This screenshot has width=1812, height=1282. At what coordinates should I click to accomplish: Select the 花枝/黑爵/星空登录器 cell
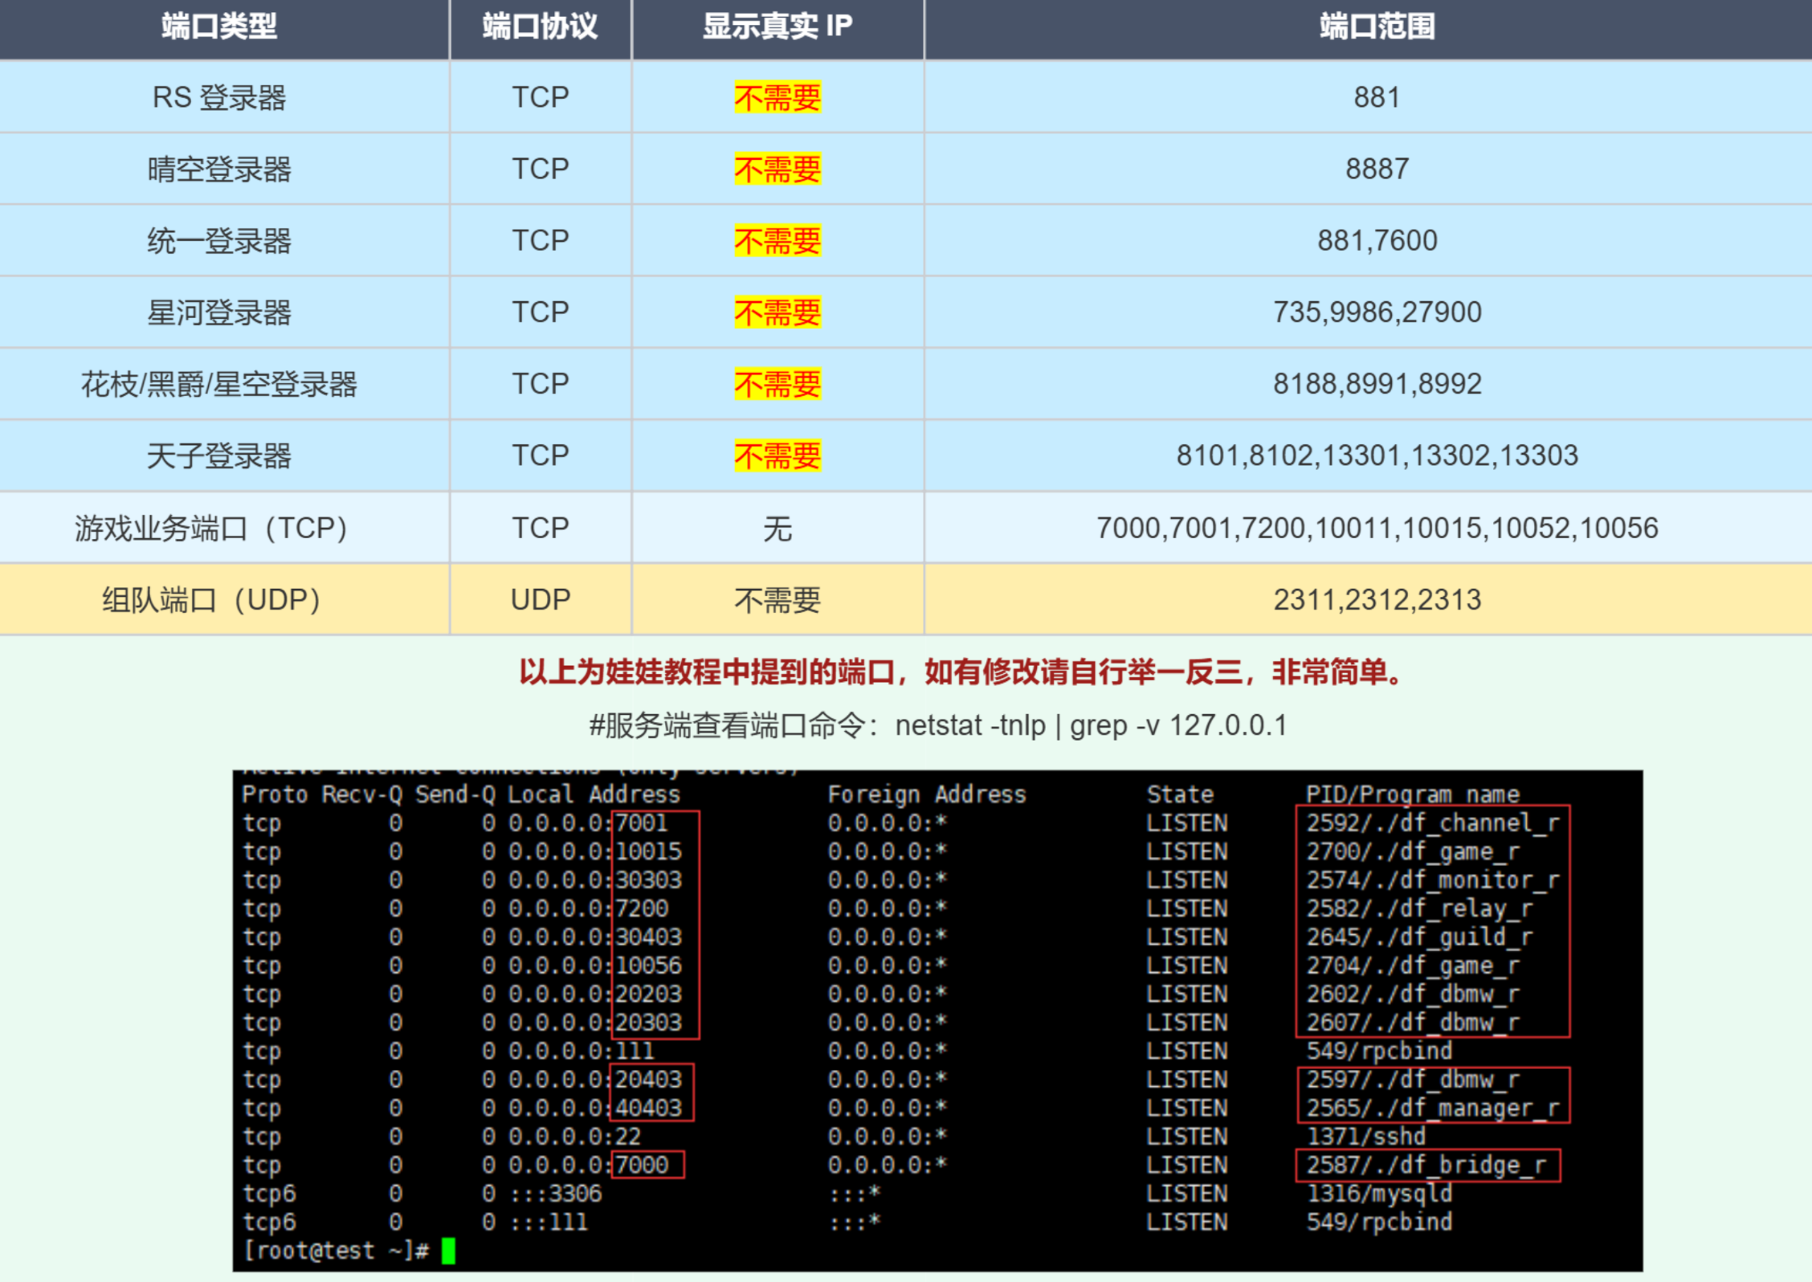click(x=223, y=383)
